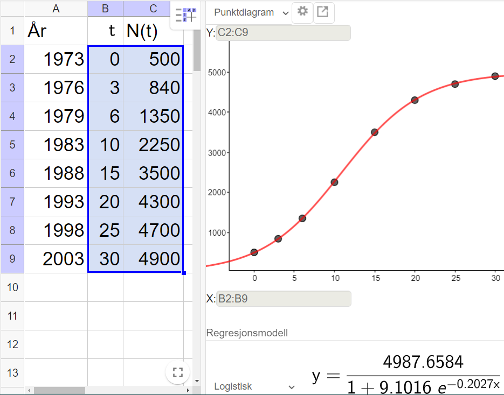Viewport: 504px width, 395px height.
Task: Open the Logistisk regression model dropdown
Action: click(x=252, y=386)
